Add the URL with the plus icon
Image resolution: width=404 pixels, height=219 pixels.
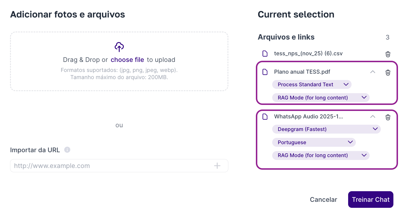click(x=217, y=166)
